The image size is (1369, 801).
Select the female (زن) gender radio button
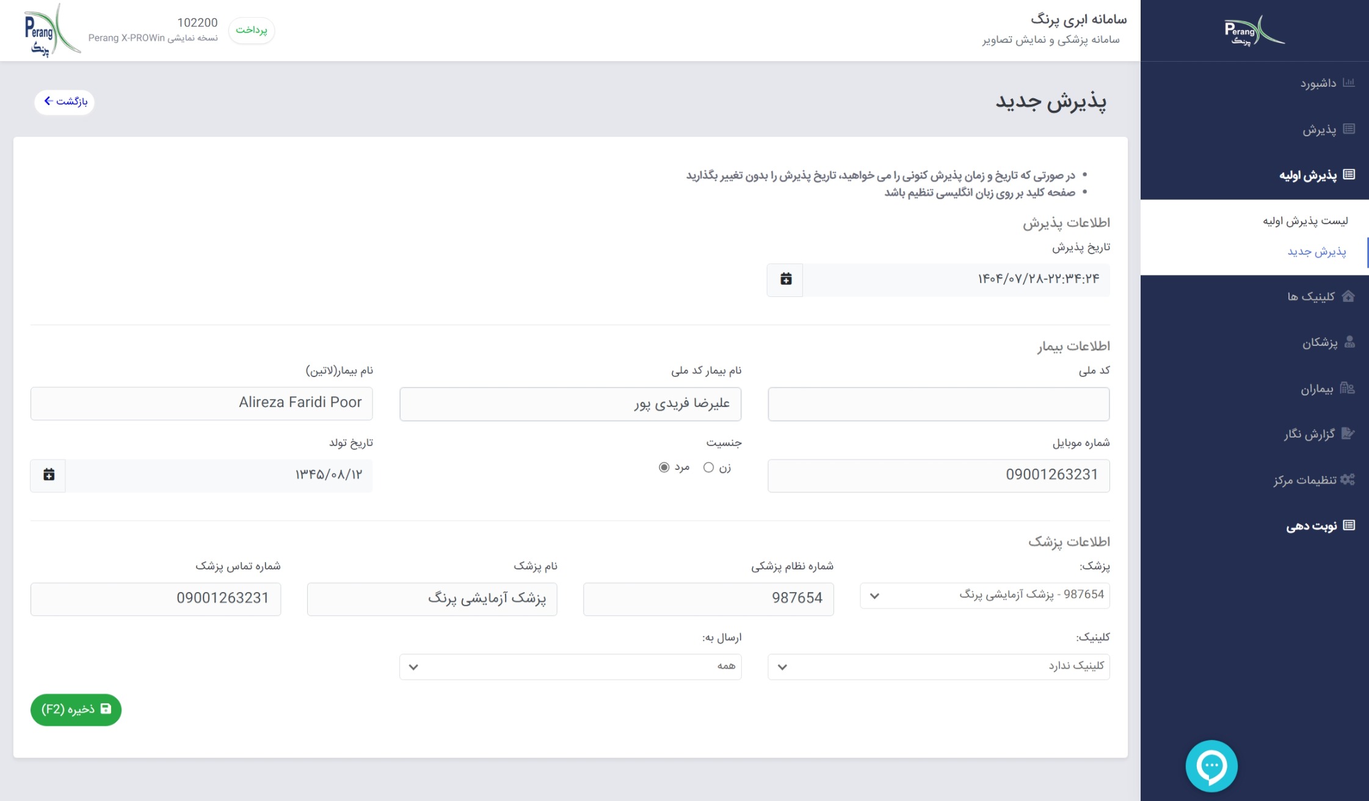point(708,467)
